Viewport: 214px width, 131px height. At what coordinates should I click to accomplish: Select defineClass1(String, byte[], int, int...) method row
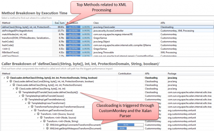click(107, 27)
